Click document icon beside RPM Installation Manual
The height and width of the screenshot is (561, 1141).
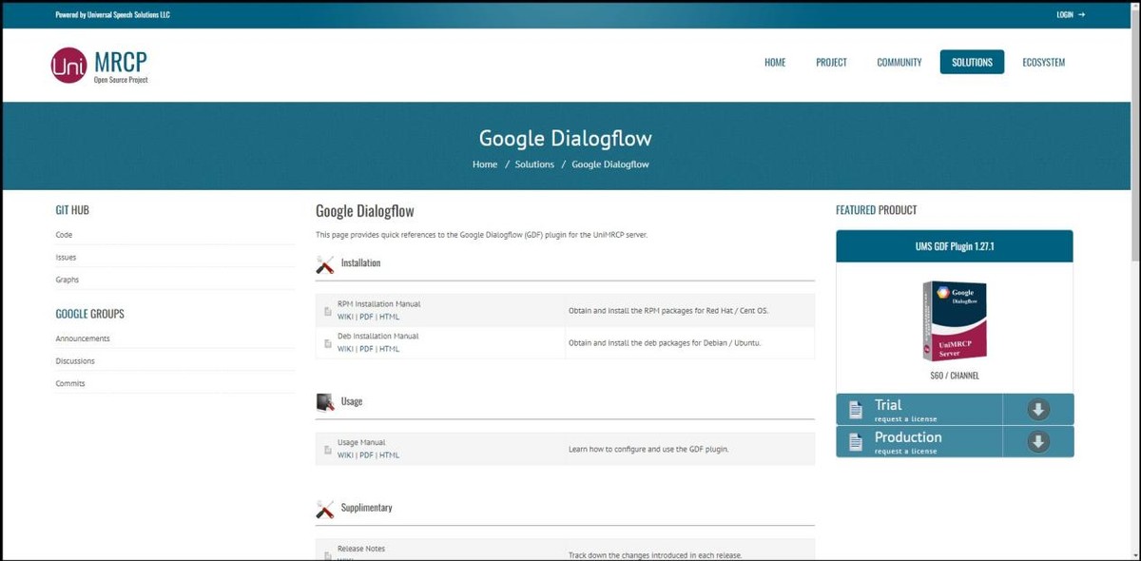pos(328,311)
